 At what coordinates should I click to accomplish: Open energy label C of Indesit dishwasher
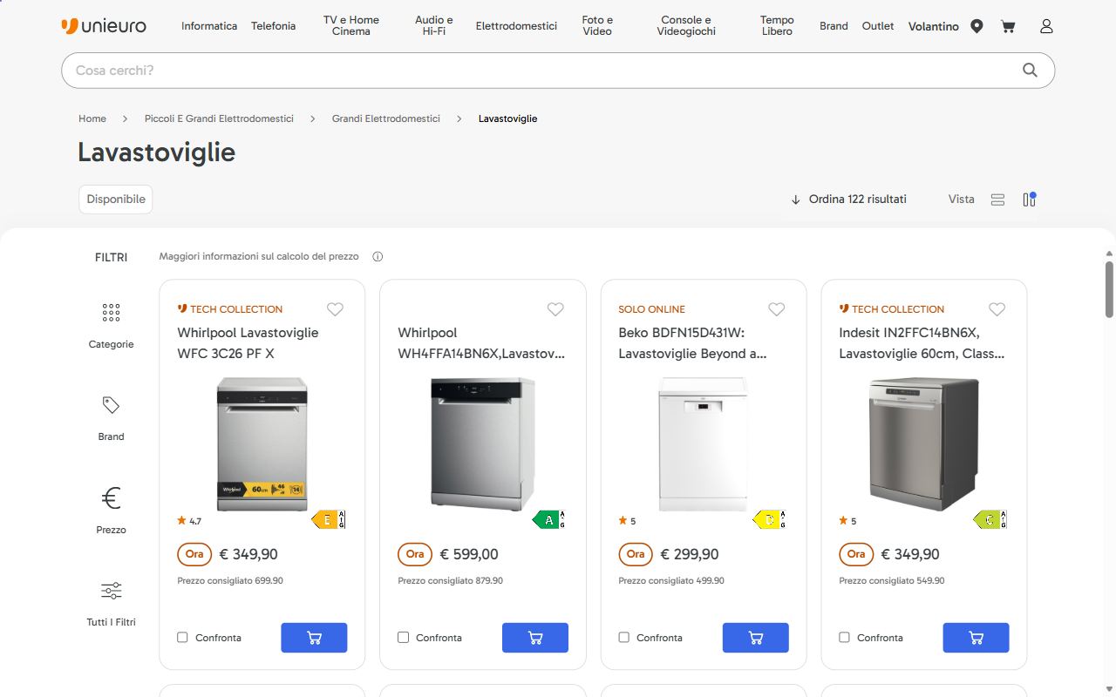point(990,520)
